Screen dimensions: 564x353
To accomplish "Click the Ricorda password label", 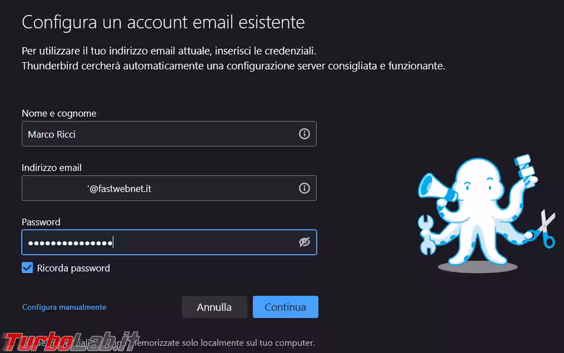I will pos(74,268).
